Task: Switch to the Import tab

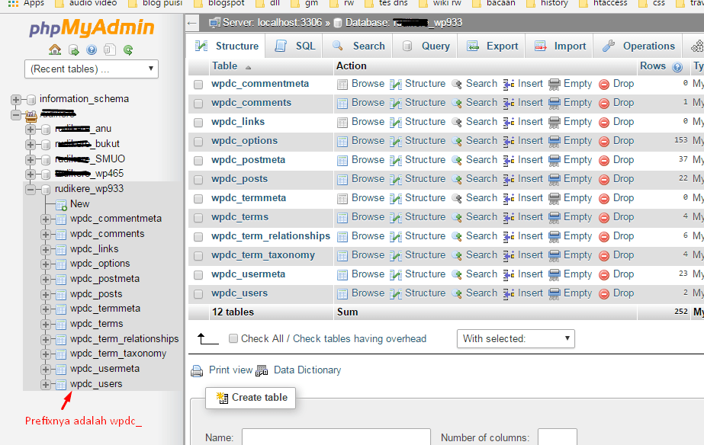Action: point(560,46)
